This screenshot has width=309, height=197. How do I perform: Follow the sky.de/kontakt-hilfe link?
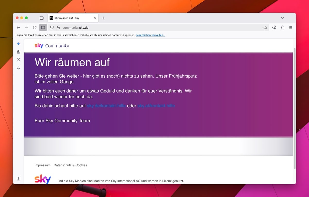[106, 106]
